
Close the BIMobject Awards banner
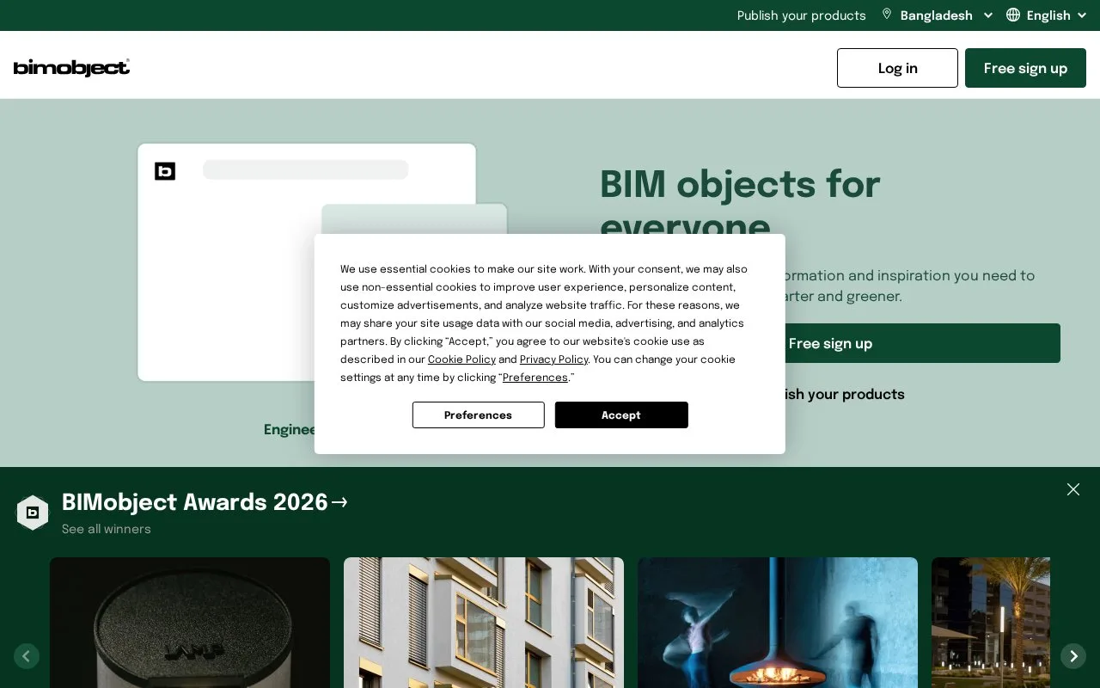(1073, 489)
